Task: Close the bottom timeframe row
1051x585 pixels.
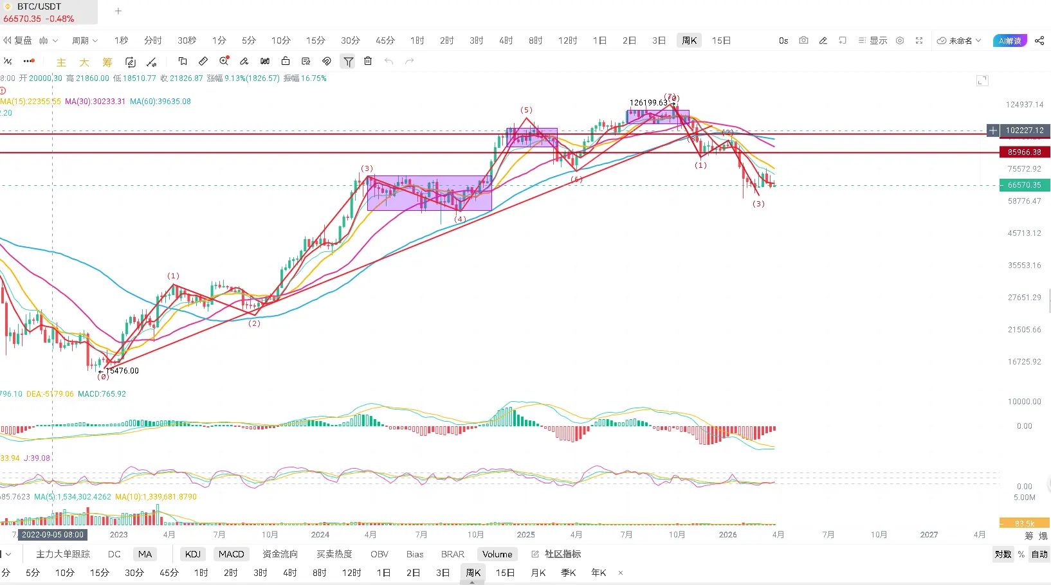Action: point(621,573)
